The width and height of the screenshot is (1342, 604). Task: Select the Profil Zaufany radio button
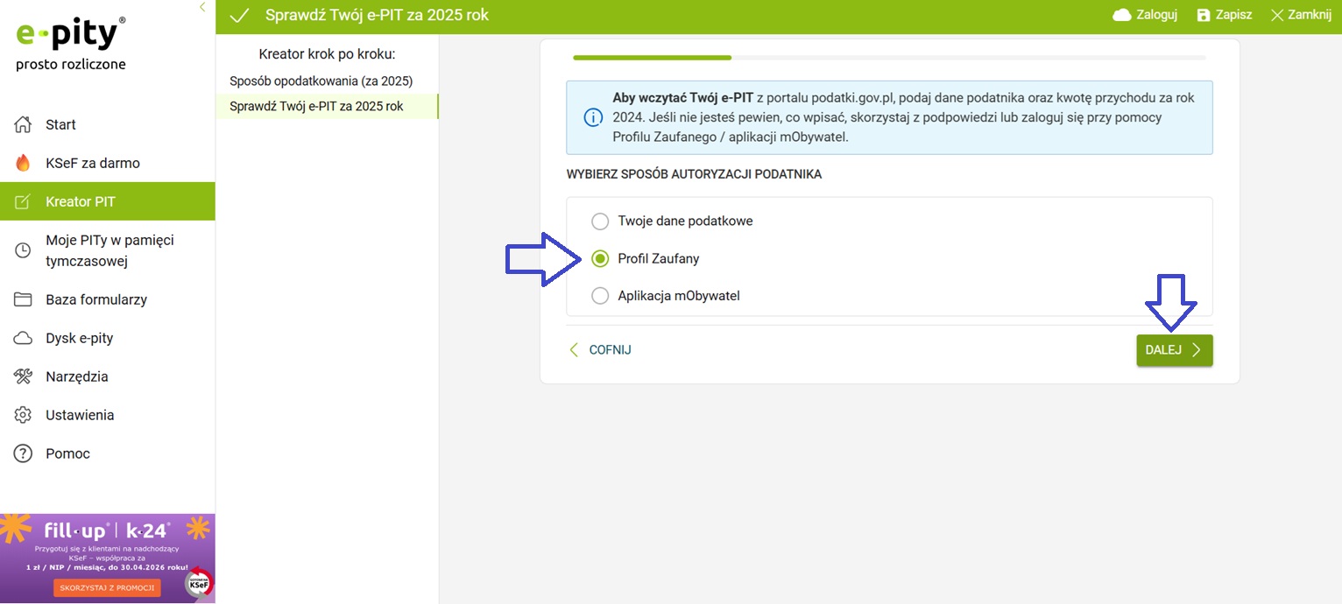pos(600,258)
